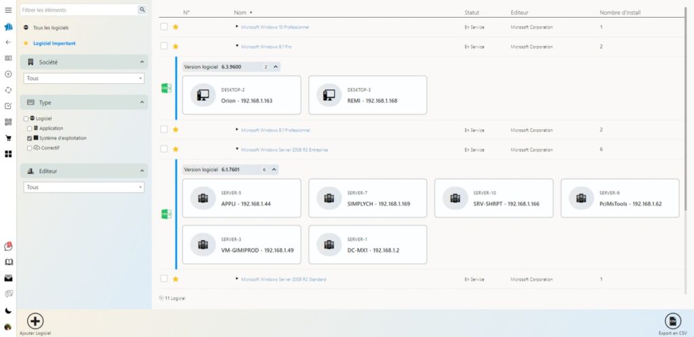The image size is (694, 337).
Task: Click Ajouter Logiciel button
Action: (35, 321)
